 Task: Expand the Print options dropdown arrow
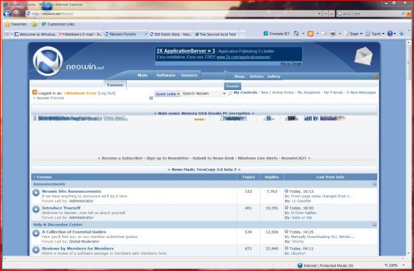pos(340,34)
